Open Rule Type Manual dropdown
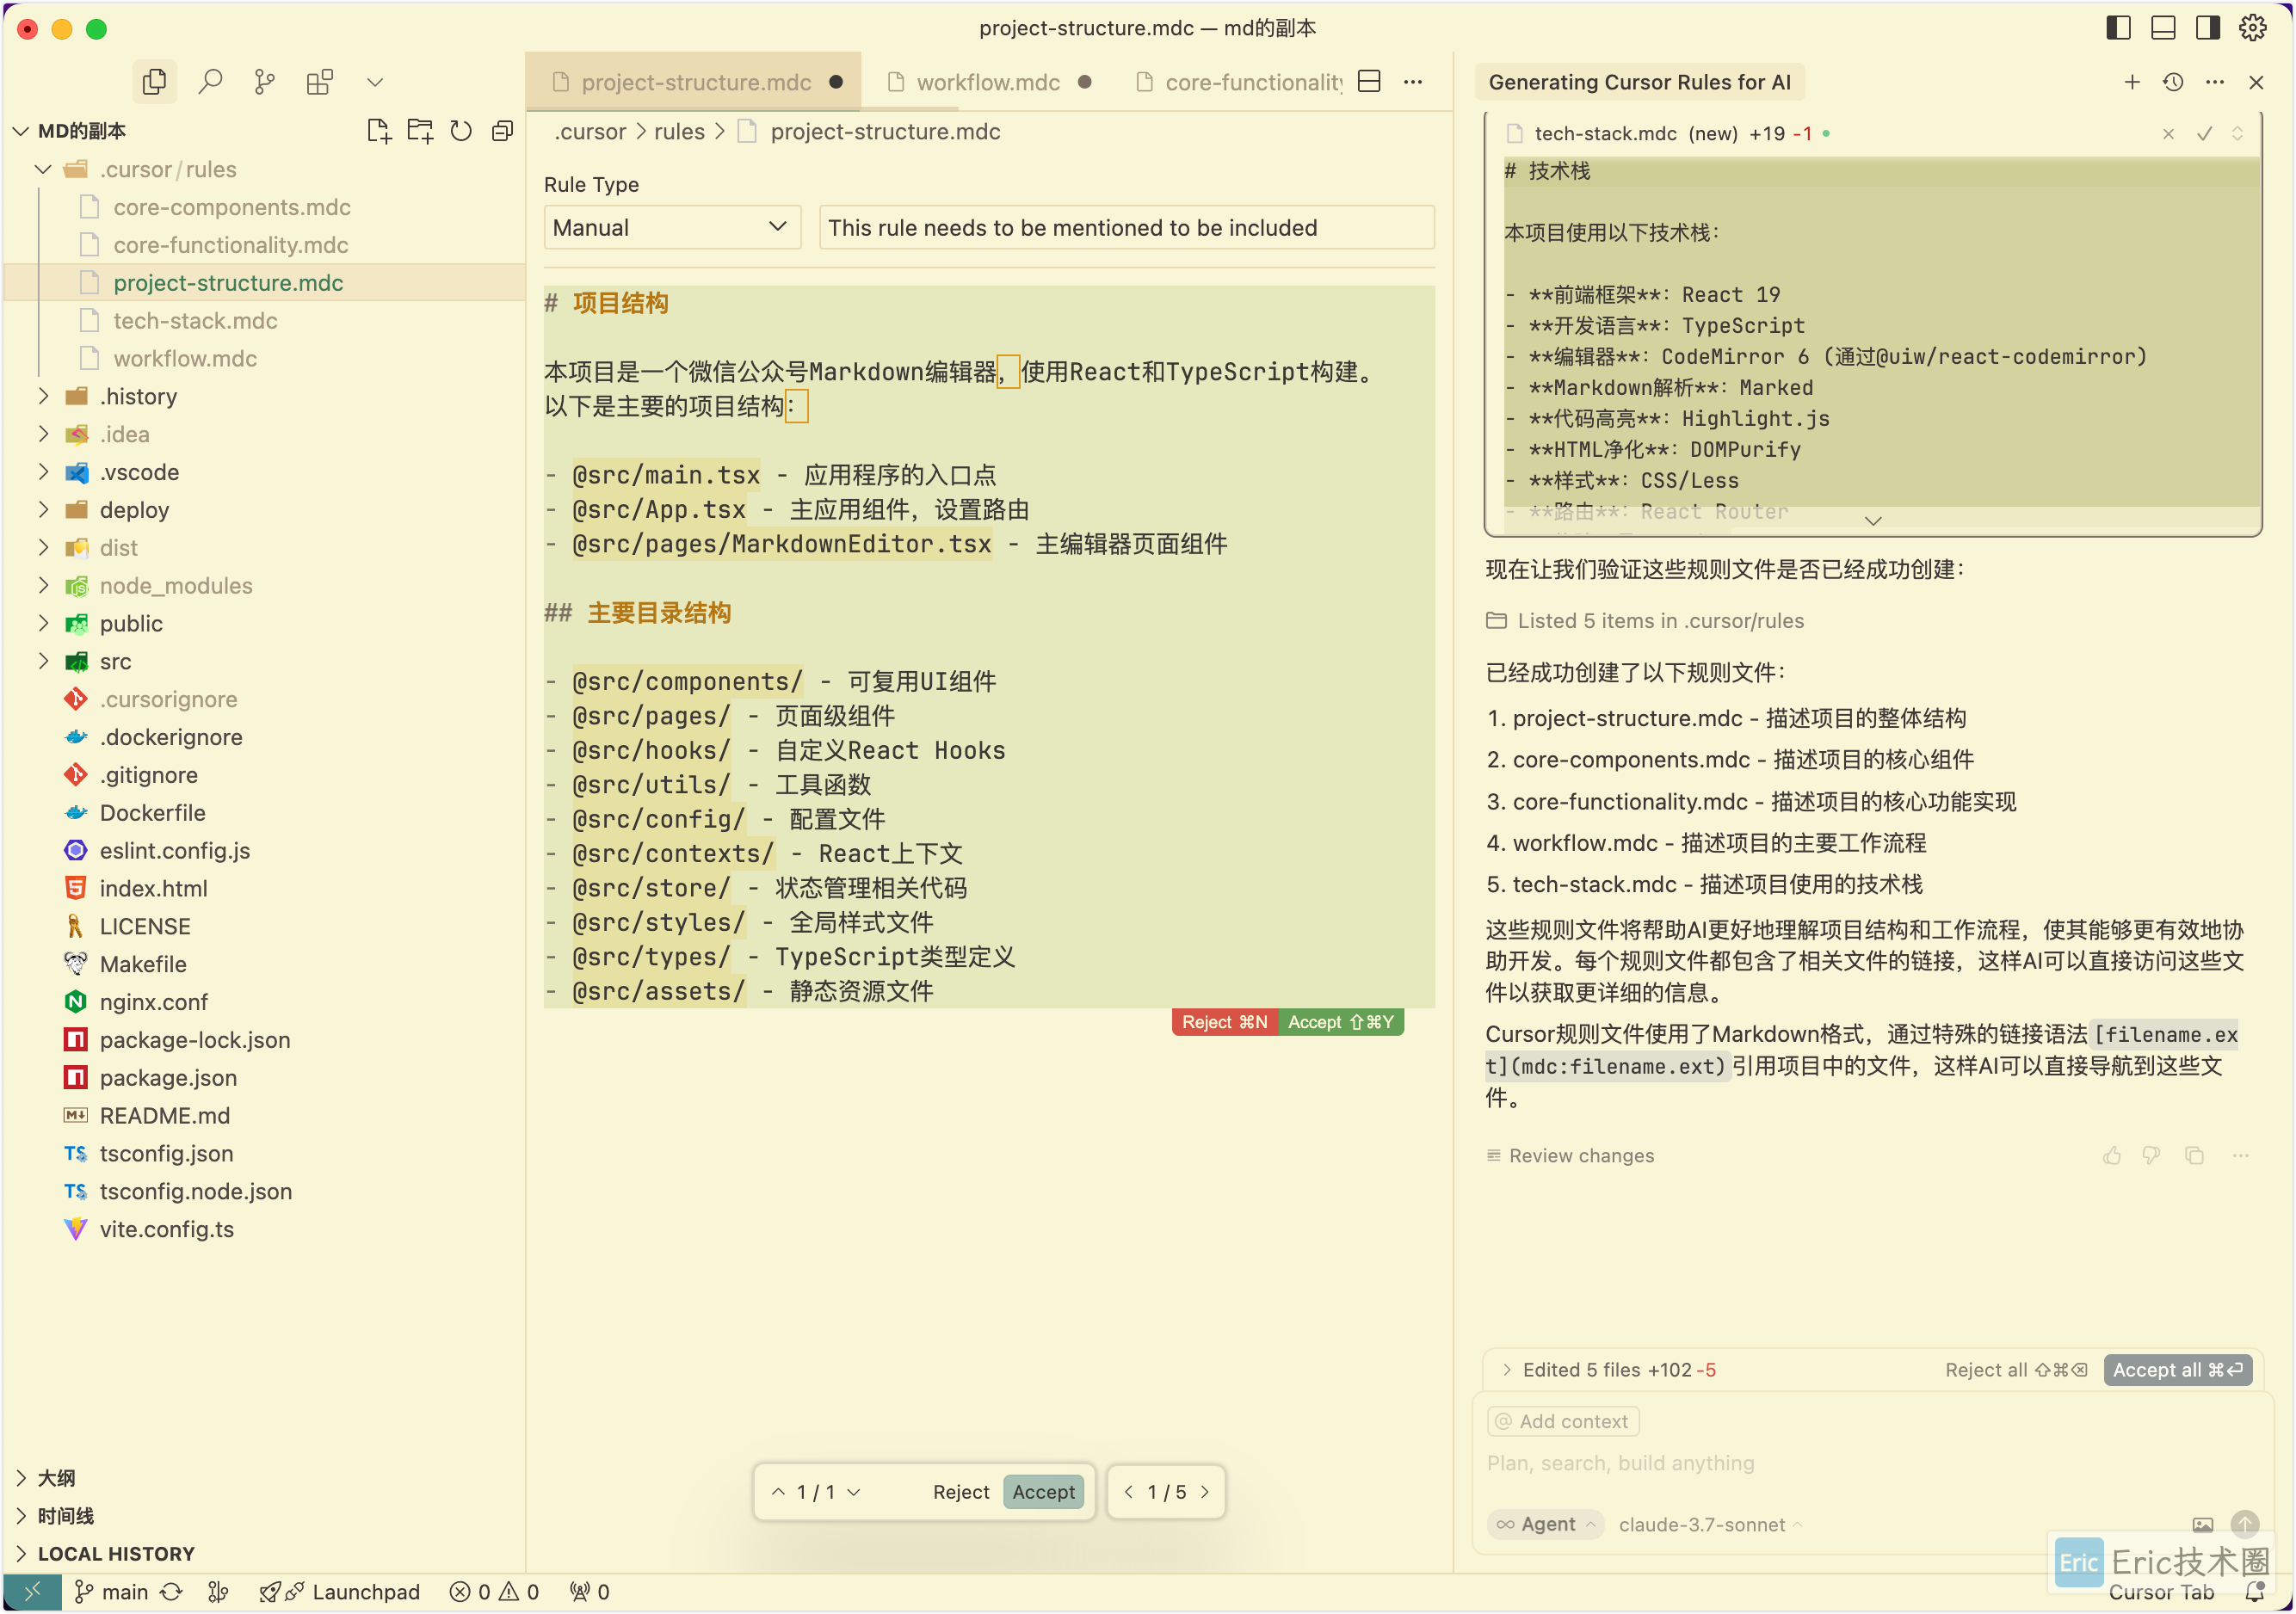This screenshot has width=2296, height=1614. point(672,228)
